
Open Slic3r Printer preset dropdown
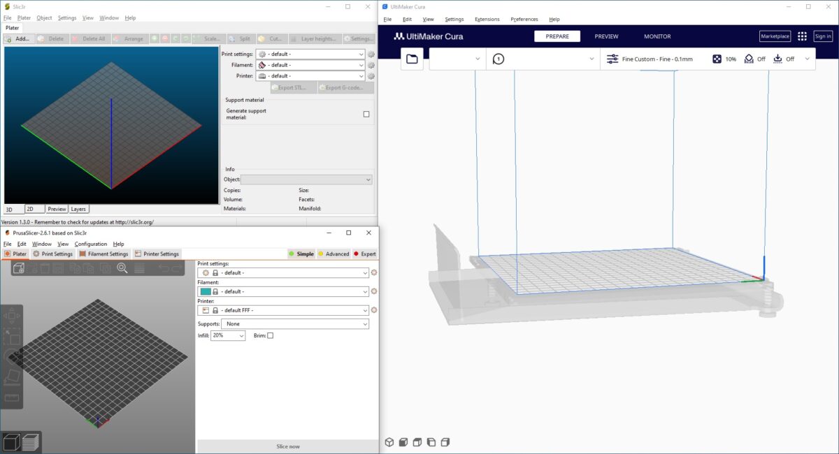click(x=310, y=75)
